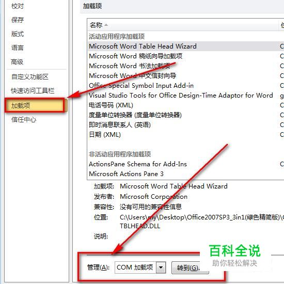This screenshot has width=284, height=284.
Task: Select the 度量单位转换器 add-in row
Action: tap(185, 115)
